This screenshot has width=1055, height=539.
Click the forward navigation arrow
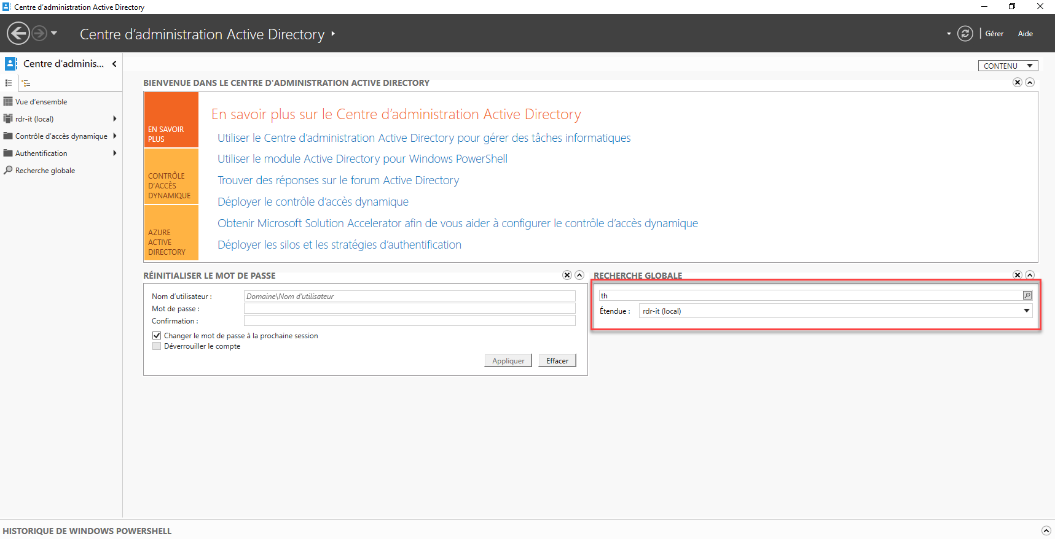click(39, 33)
